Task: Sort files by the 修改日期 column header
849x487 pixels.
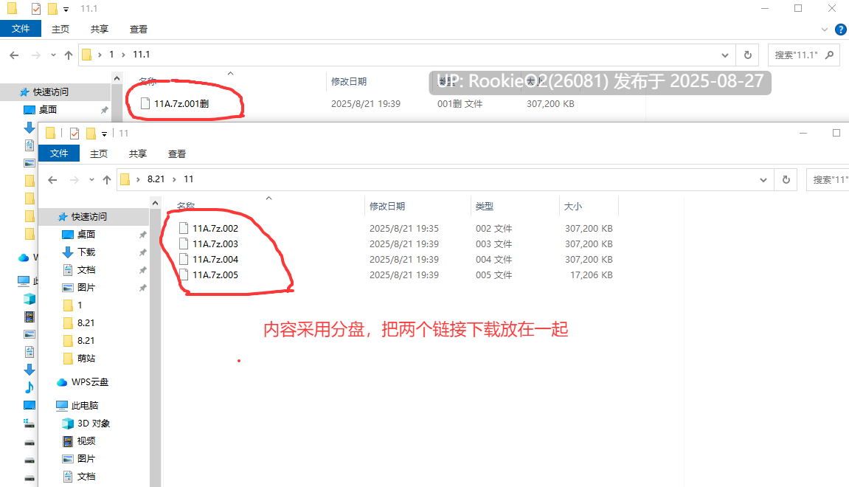Action: [387, 207]
